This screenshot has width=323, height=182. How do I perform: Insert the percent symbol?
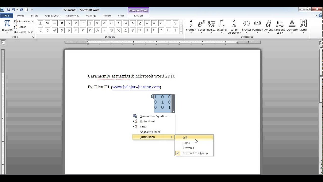[x=97, y=30]
